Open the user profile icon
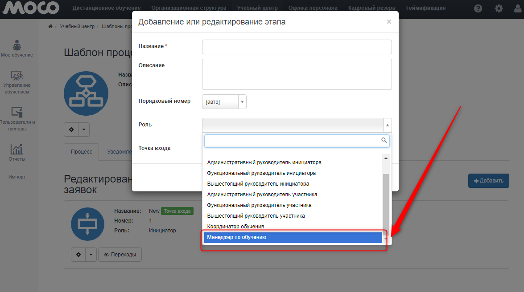The width and height of the screenshot is (524, 292). pyautogui.click(x=518, y=8)
